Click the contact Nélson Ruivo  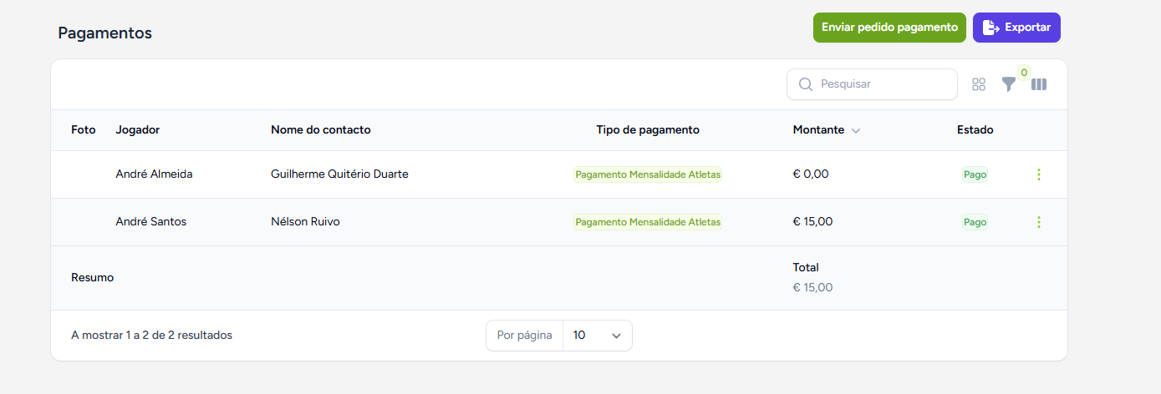pyautogui.click(x=305, y=222)
